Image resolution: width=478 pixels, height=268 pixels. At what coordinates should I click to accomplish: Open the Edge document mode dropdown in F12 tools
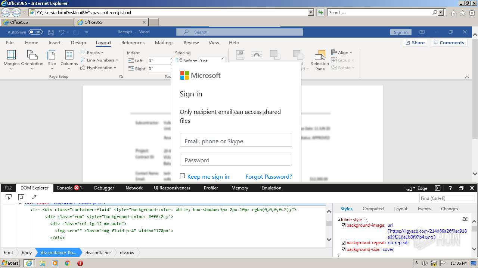(417, 188)
